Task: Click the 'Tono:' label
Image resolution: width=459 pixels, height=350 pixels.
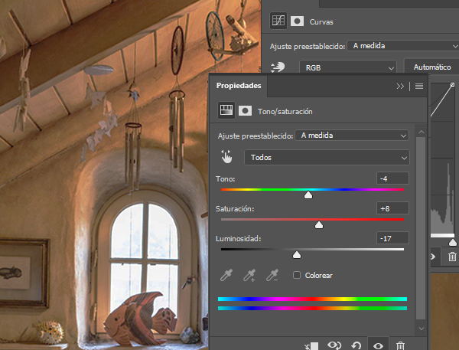Action: (x=225, y=178)
